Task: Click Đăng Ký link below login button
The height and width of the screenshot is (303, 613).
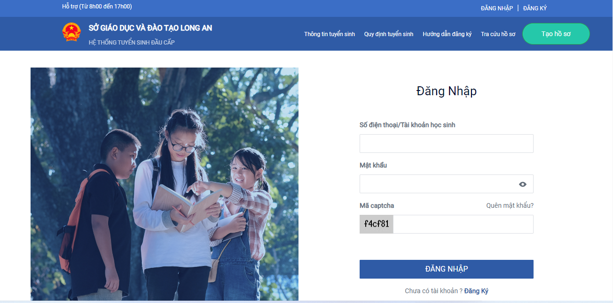Action: click(x=476, y=291)
